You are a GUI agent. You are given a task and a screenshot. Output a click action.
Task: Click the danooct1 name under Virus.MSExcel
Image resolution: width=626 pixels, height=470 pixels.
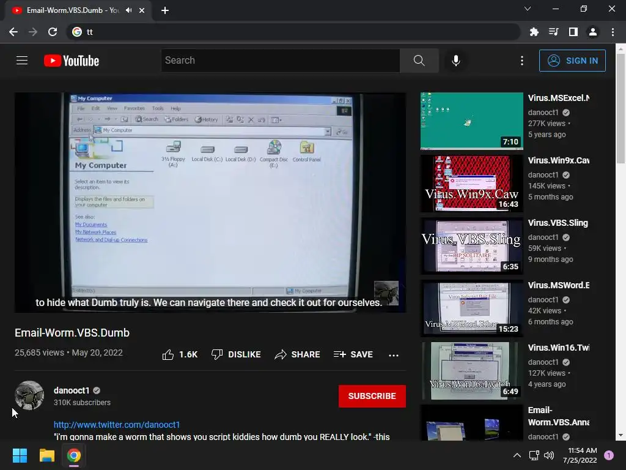pos(543,113)
